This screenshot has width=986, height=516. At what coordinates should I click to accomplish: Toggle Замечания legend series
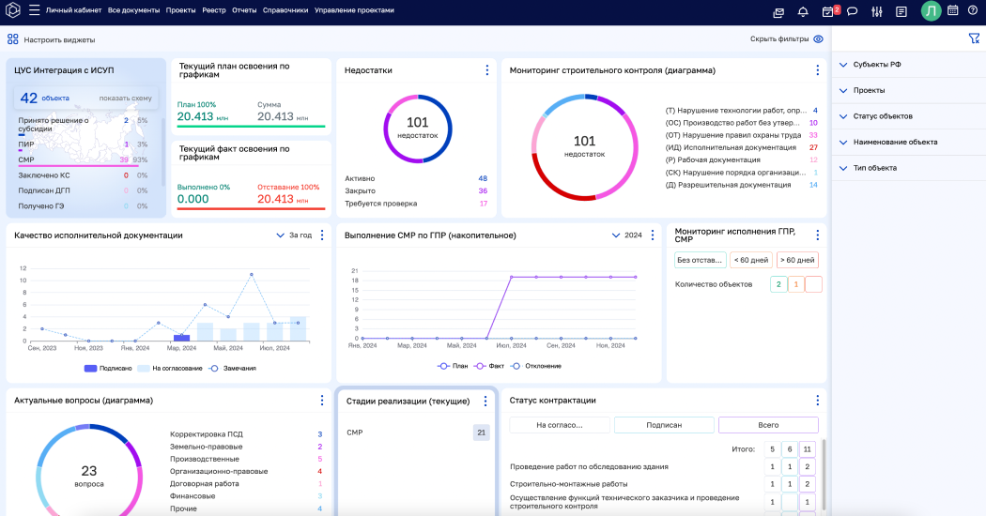(232, 369)
